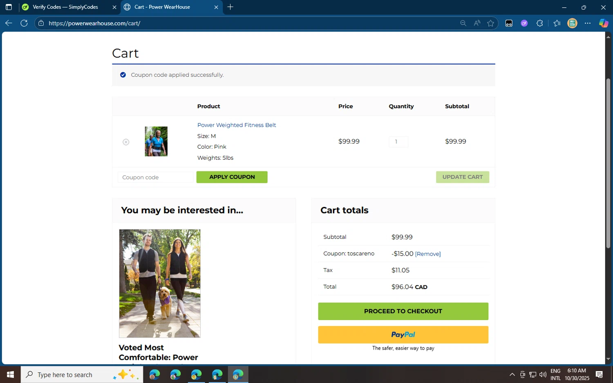Image resolution: width=613 pixels, height=383 pixels.
Task: Click the Apply Coupon button
Action: pyautogui.click(x=232, y=177)
